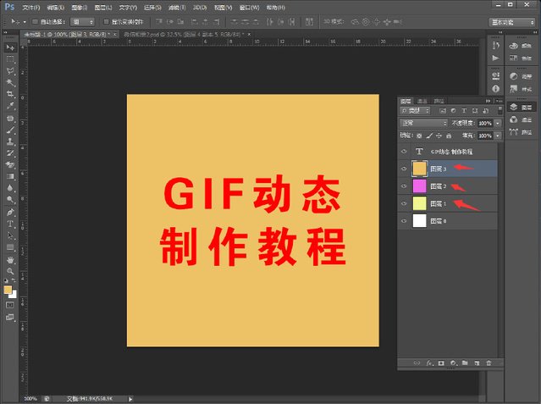Select the Healing Brush tool
The width and height of the screenshot is (541, 404).
[x=10, y=119]
